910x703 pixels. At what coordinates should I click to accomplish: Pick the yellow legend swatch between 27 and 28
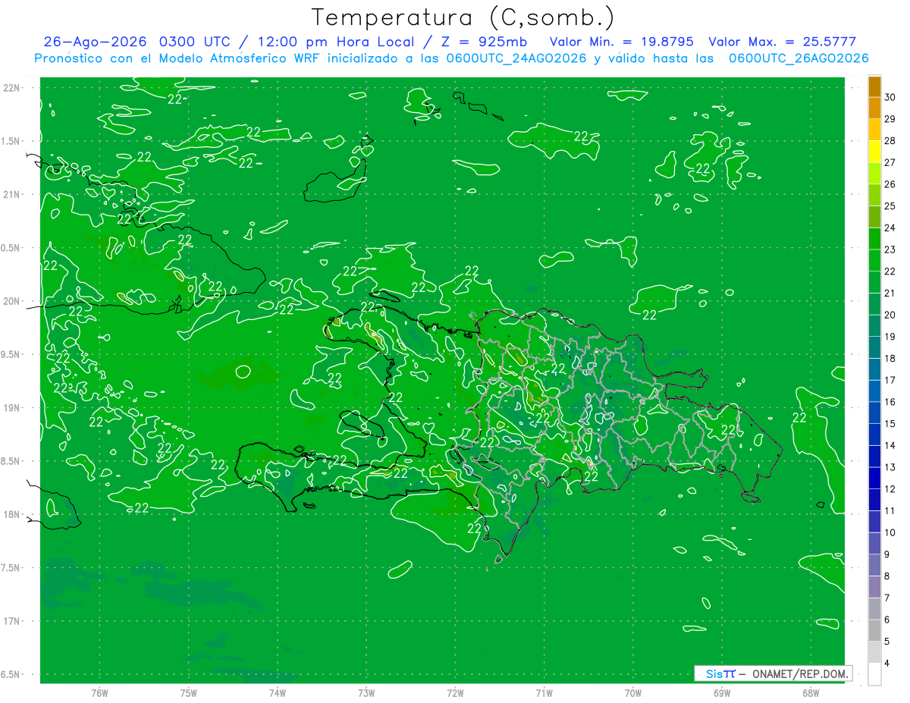click(874, 152)
